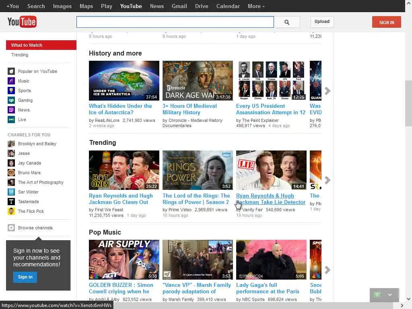Go to Images in the Google bar
The image size is (412, 309).
(62, 6)
